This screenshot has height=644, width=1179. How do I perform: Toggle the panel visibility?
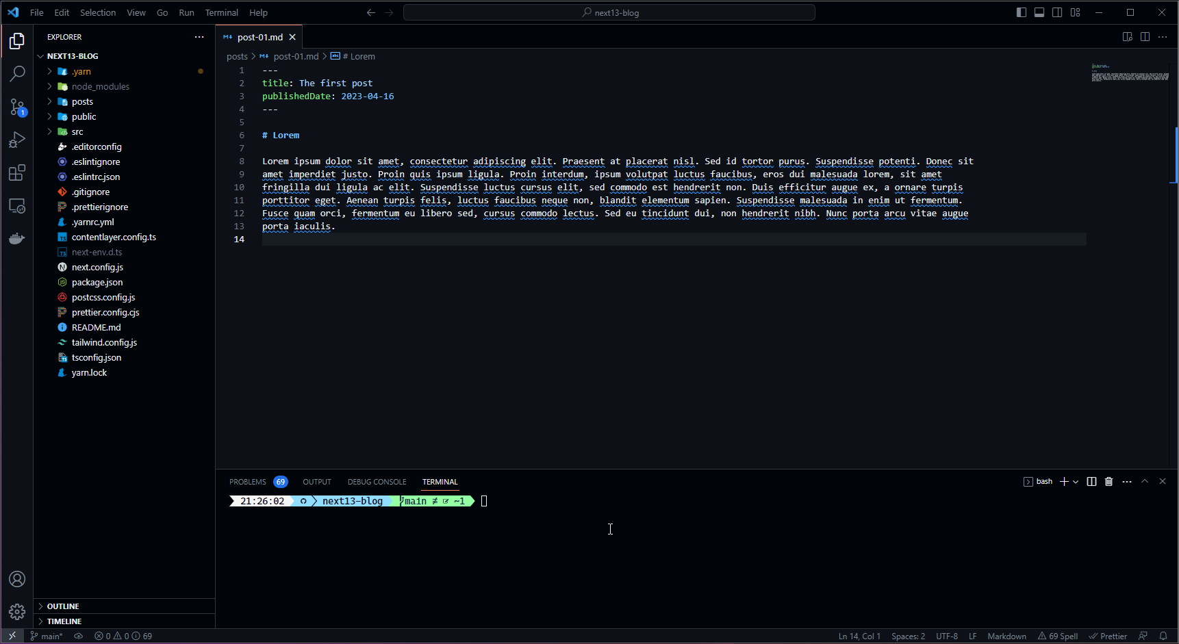[x=1039, y=12]
